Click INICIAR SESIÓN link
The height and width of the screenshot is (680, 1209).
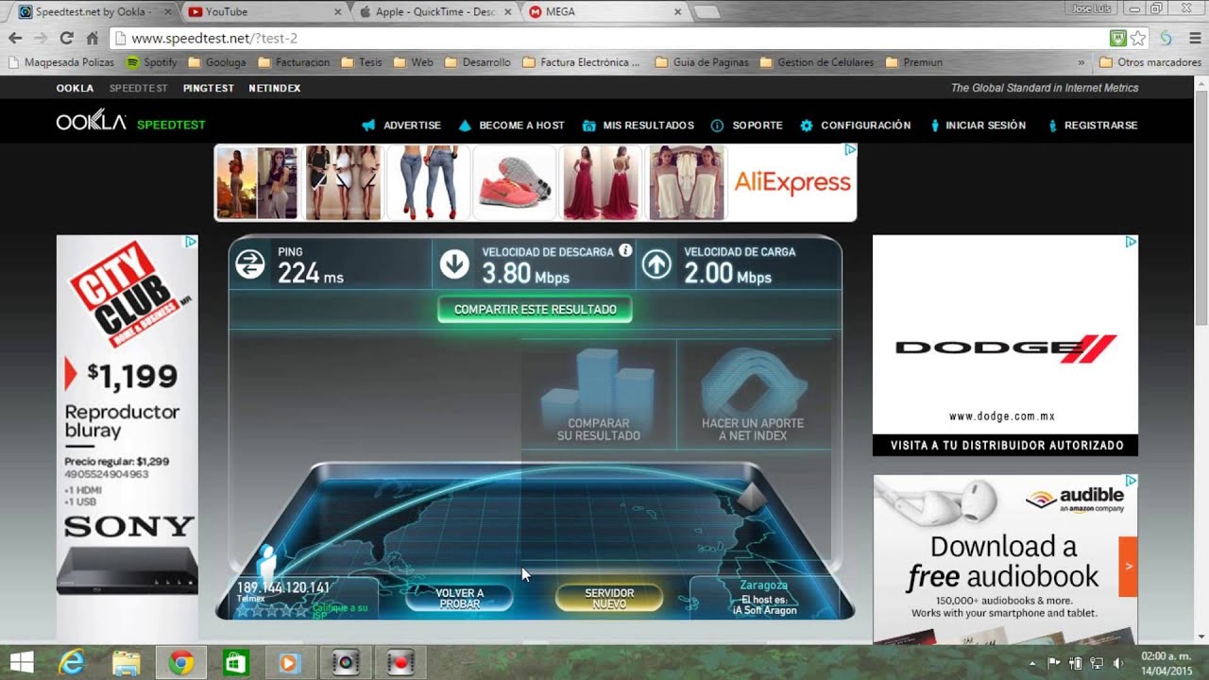977,125
